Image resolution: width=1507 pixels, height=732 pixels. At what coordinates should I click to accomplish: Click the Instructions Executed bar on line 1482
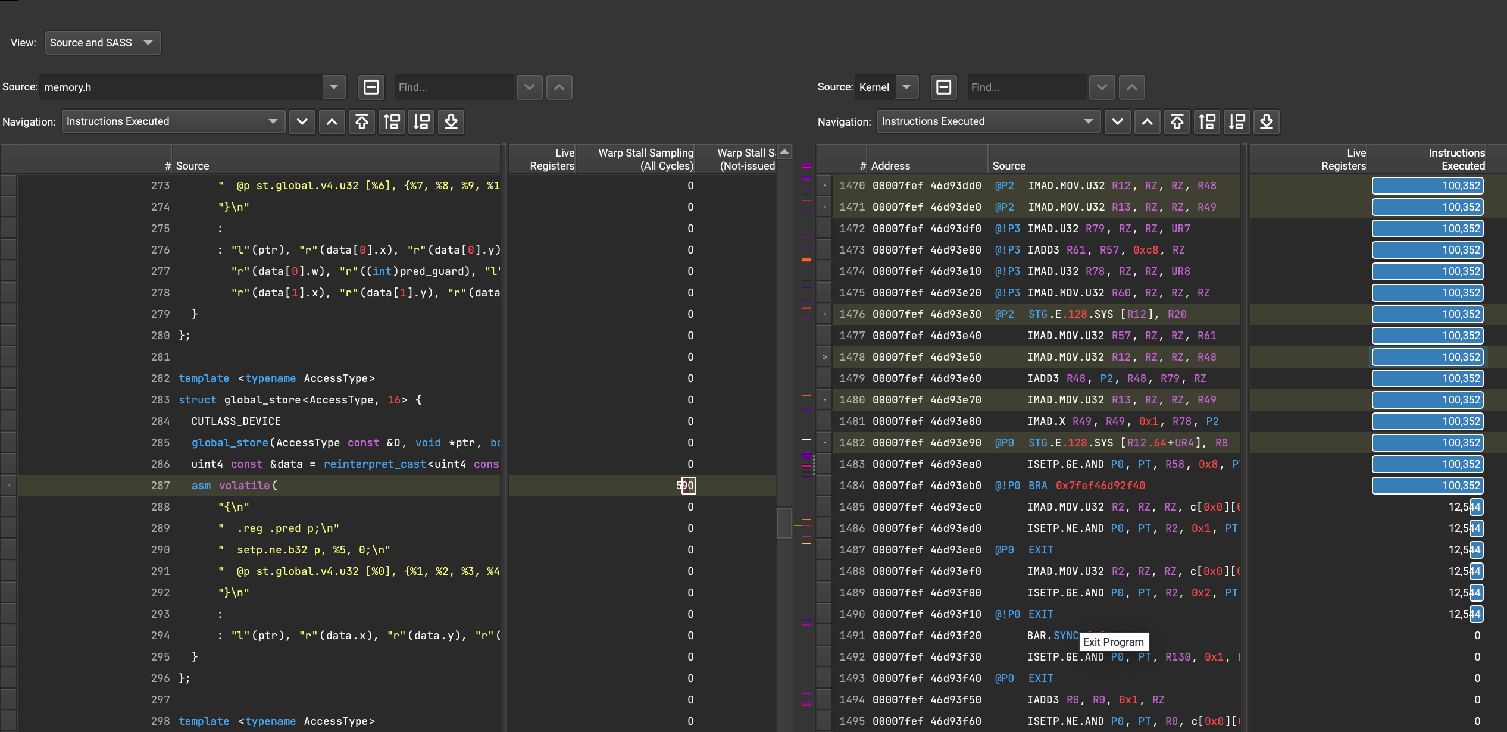tap(1427, 443)
